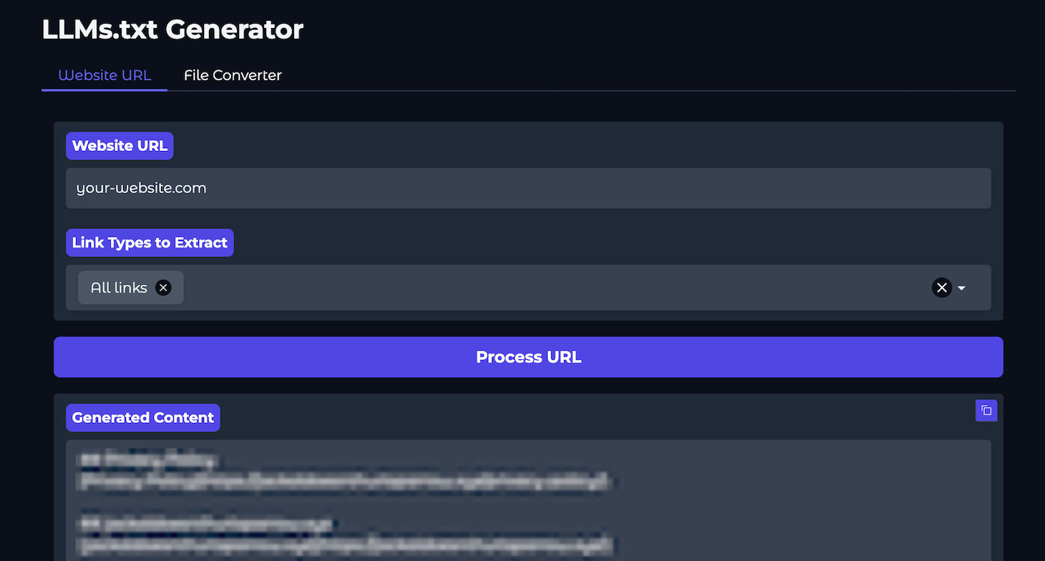Select the "All links" chip text
The height and width of the screenshot is (561, 1045).
(118, 288)
